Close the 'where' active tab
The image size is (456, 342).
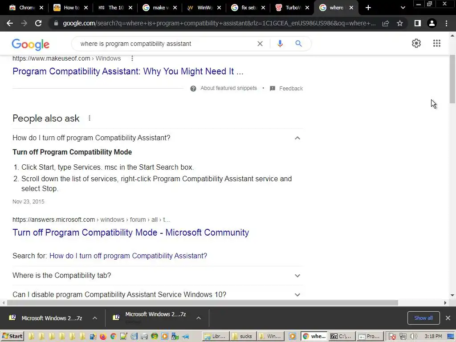tap(351, 8)
